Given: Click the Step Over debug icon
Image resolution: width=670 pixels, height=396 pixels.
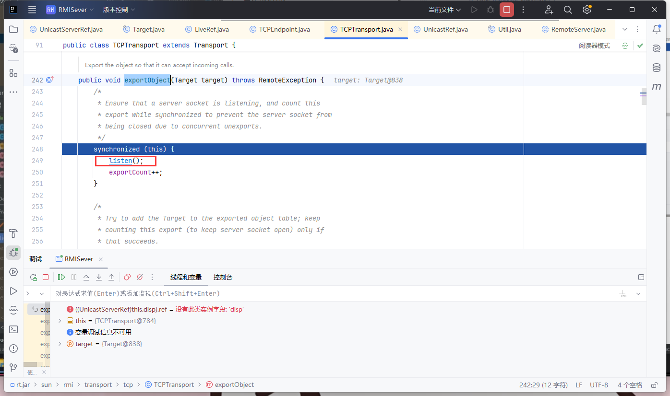Looking at the screenshot, I should [x=86, y=277].
